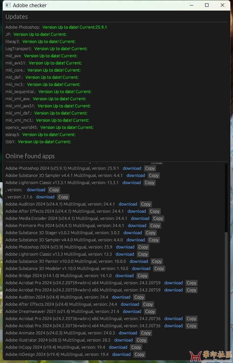
Task: Copy link for Lightroom Classic version 13.3
Action: [x=143, y=254]
